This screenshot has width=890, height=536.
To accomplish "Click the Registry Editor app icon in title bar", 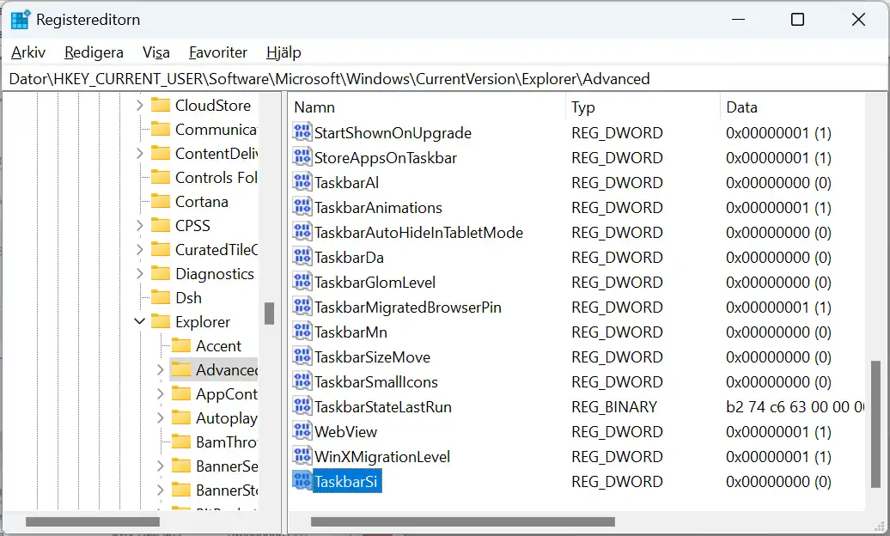I will pos(21,19).
